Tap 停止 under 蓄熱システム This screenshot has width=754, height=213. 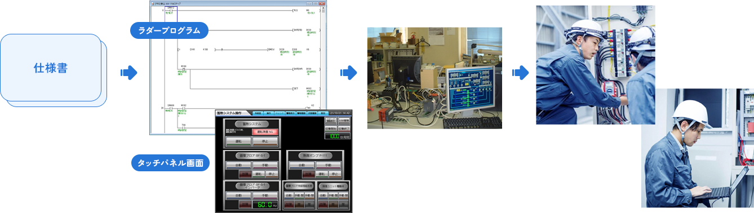coord(264,141)
